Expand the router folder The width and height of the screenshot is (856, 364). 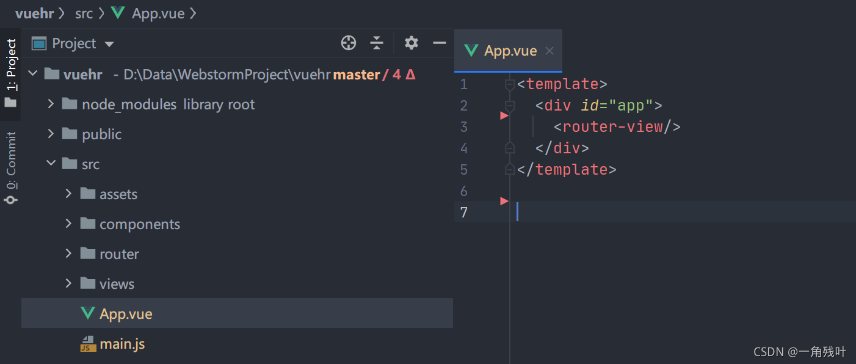click(x=68, y=253)
